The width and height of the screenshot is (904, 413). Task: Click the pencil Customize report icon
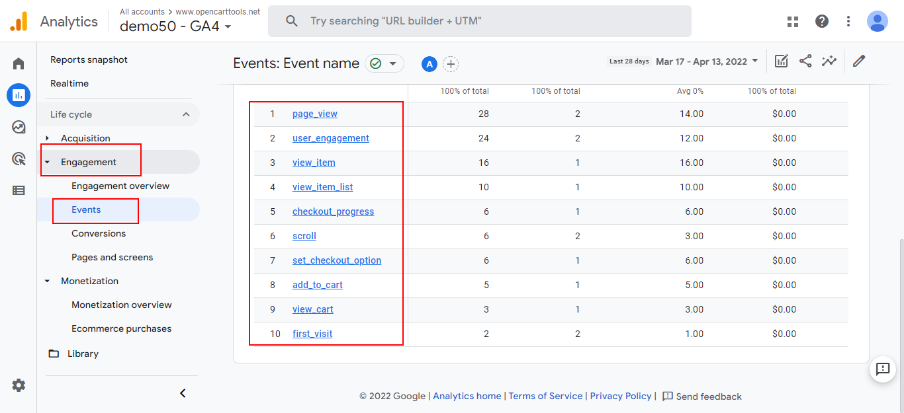click(x=859, y=61)
